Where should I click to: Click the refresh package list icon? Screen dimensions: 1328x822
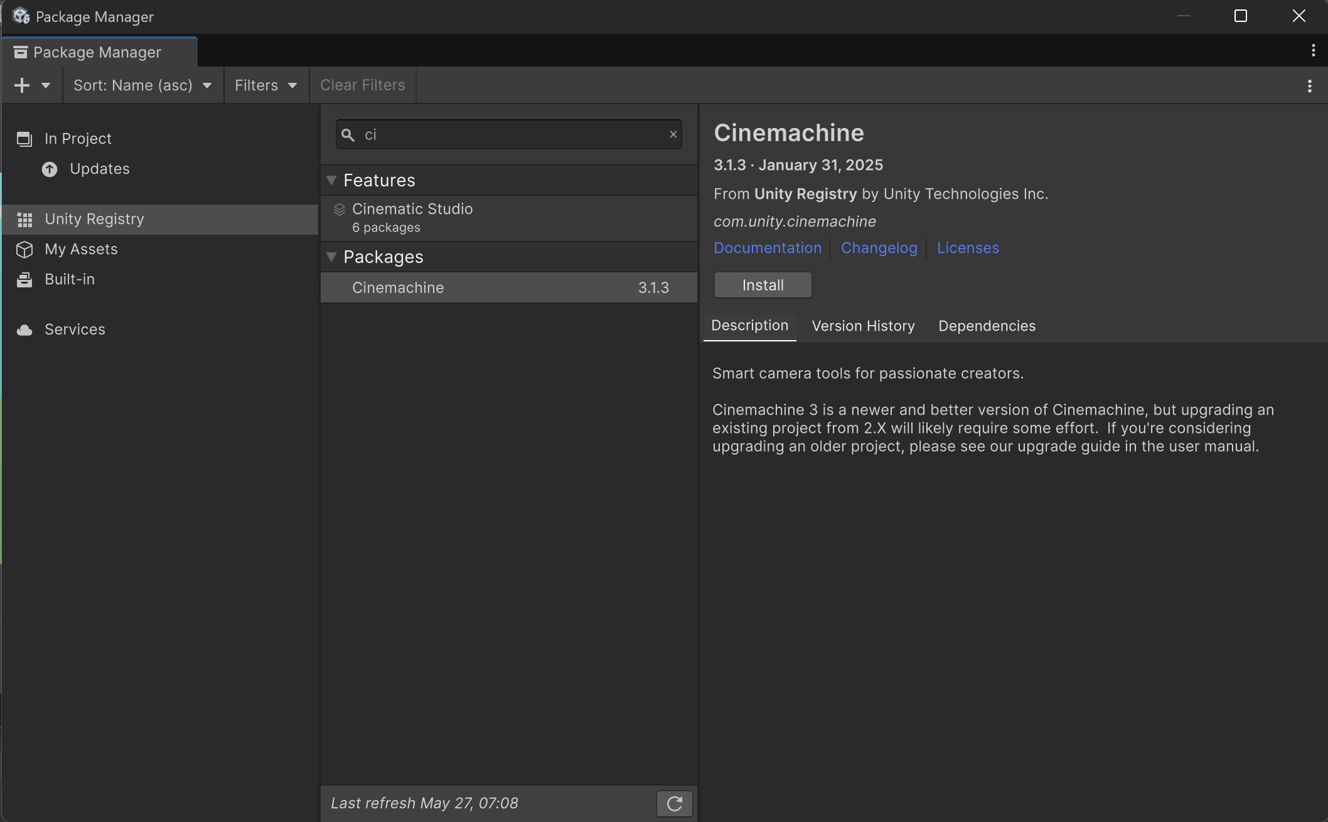pyautogui.click(x=675, y=803)
